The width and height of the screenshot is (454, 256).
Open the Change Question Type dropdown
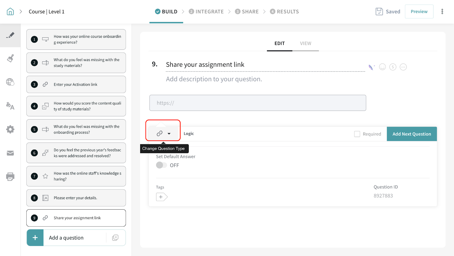163,134
